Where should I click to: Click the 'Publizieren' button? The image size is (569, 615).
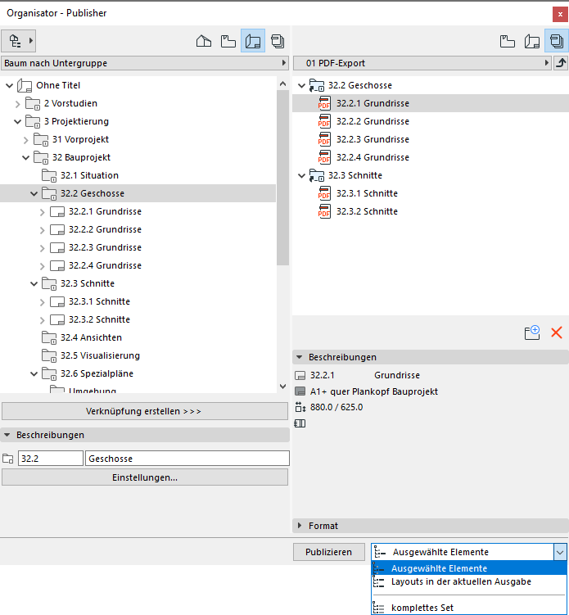point(328,552)
